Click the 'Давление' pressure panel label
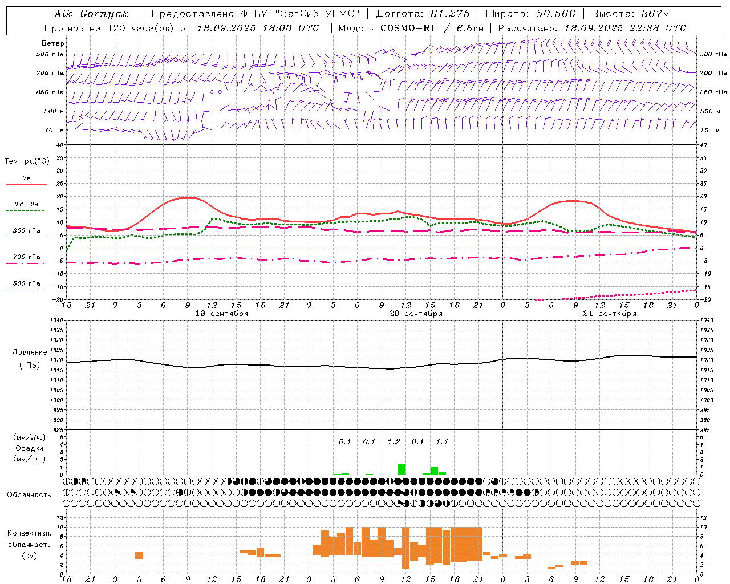Viewport: 730px width, 584px height. point(30,352)
